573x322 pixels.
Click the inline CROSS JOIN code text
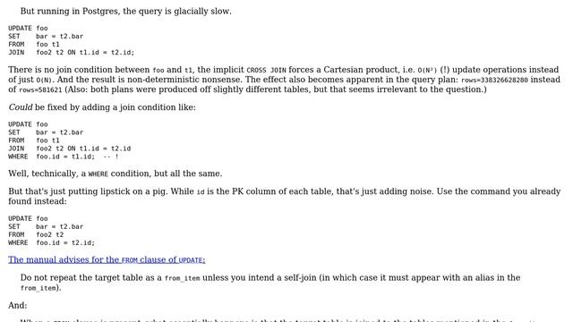(267, 71)
